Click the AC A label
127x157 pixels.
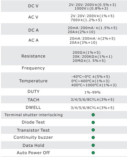(33, 40)
